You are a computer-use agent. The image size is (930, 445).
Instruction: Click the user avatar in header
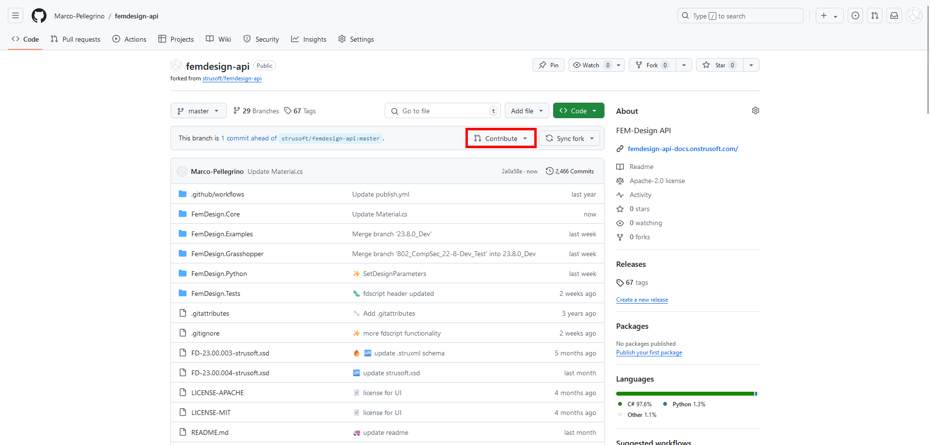[x=914, y=16]
